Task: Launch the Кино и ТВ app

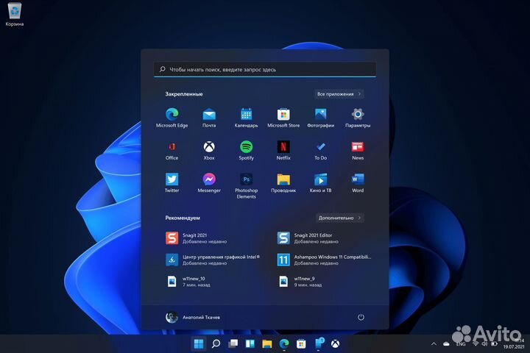Action: pos(320,183)
